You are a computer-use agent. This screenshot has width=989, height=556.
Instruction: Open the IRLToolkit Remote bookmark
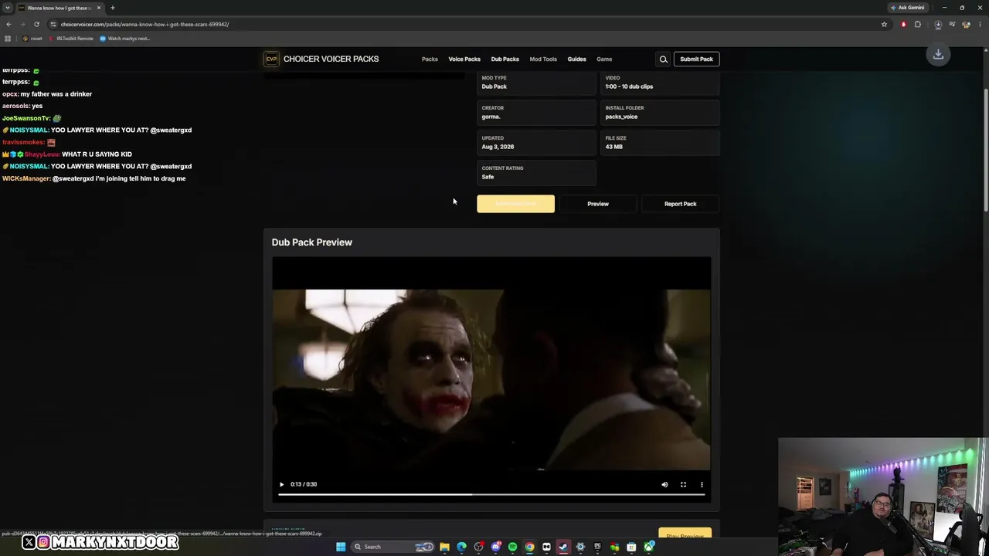click(71, 39)
